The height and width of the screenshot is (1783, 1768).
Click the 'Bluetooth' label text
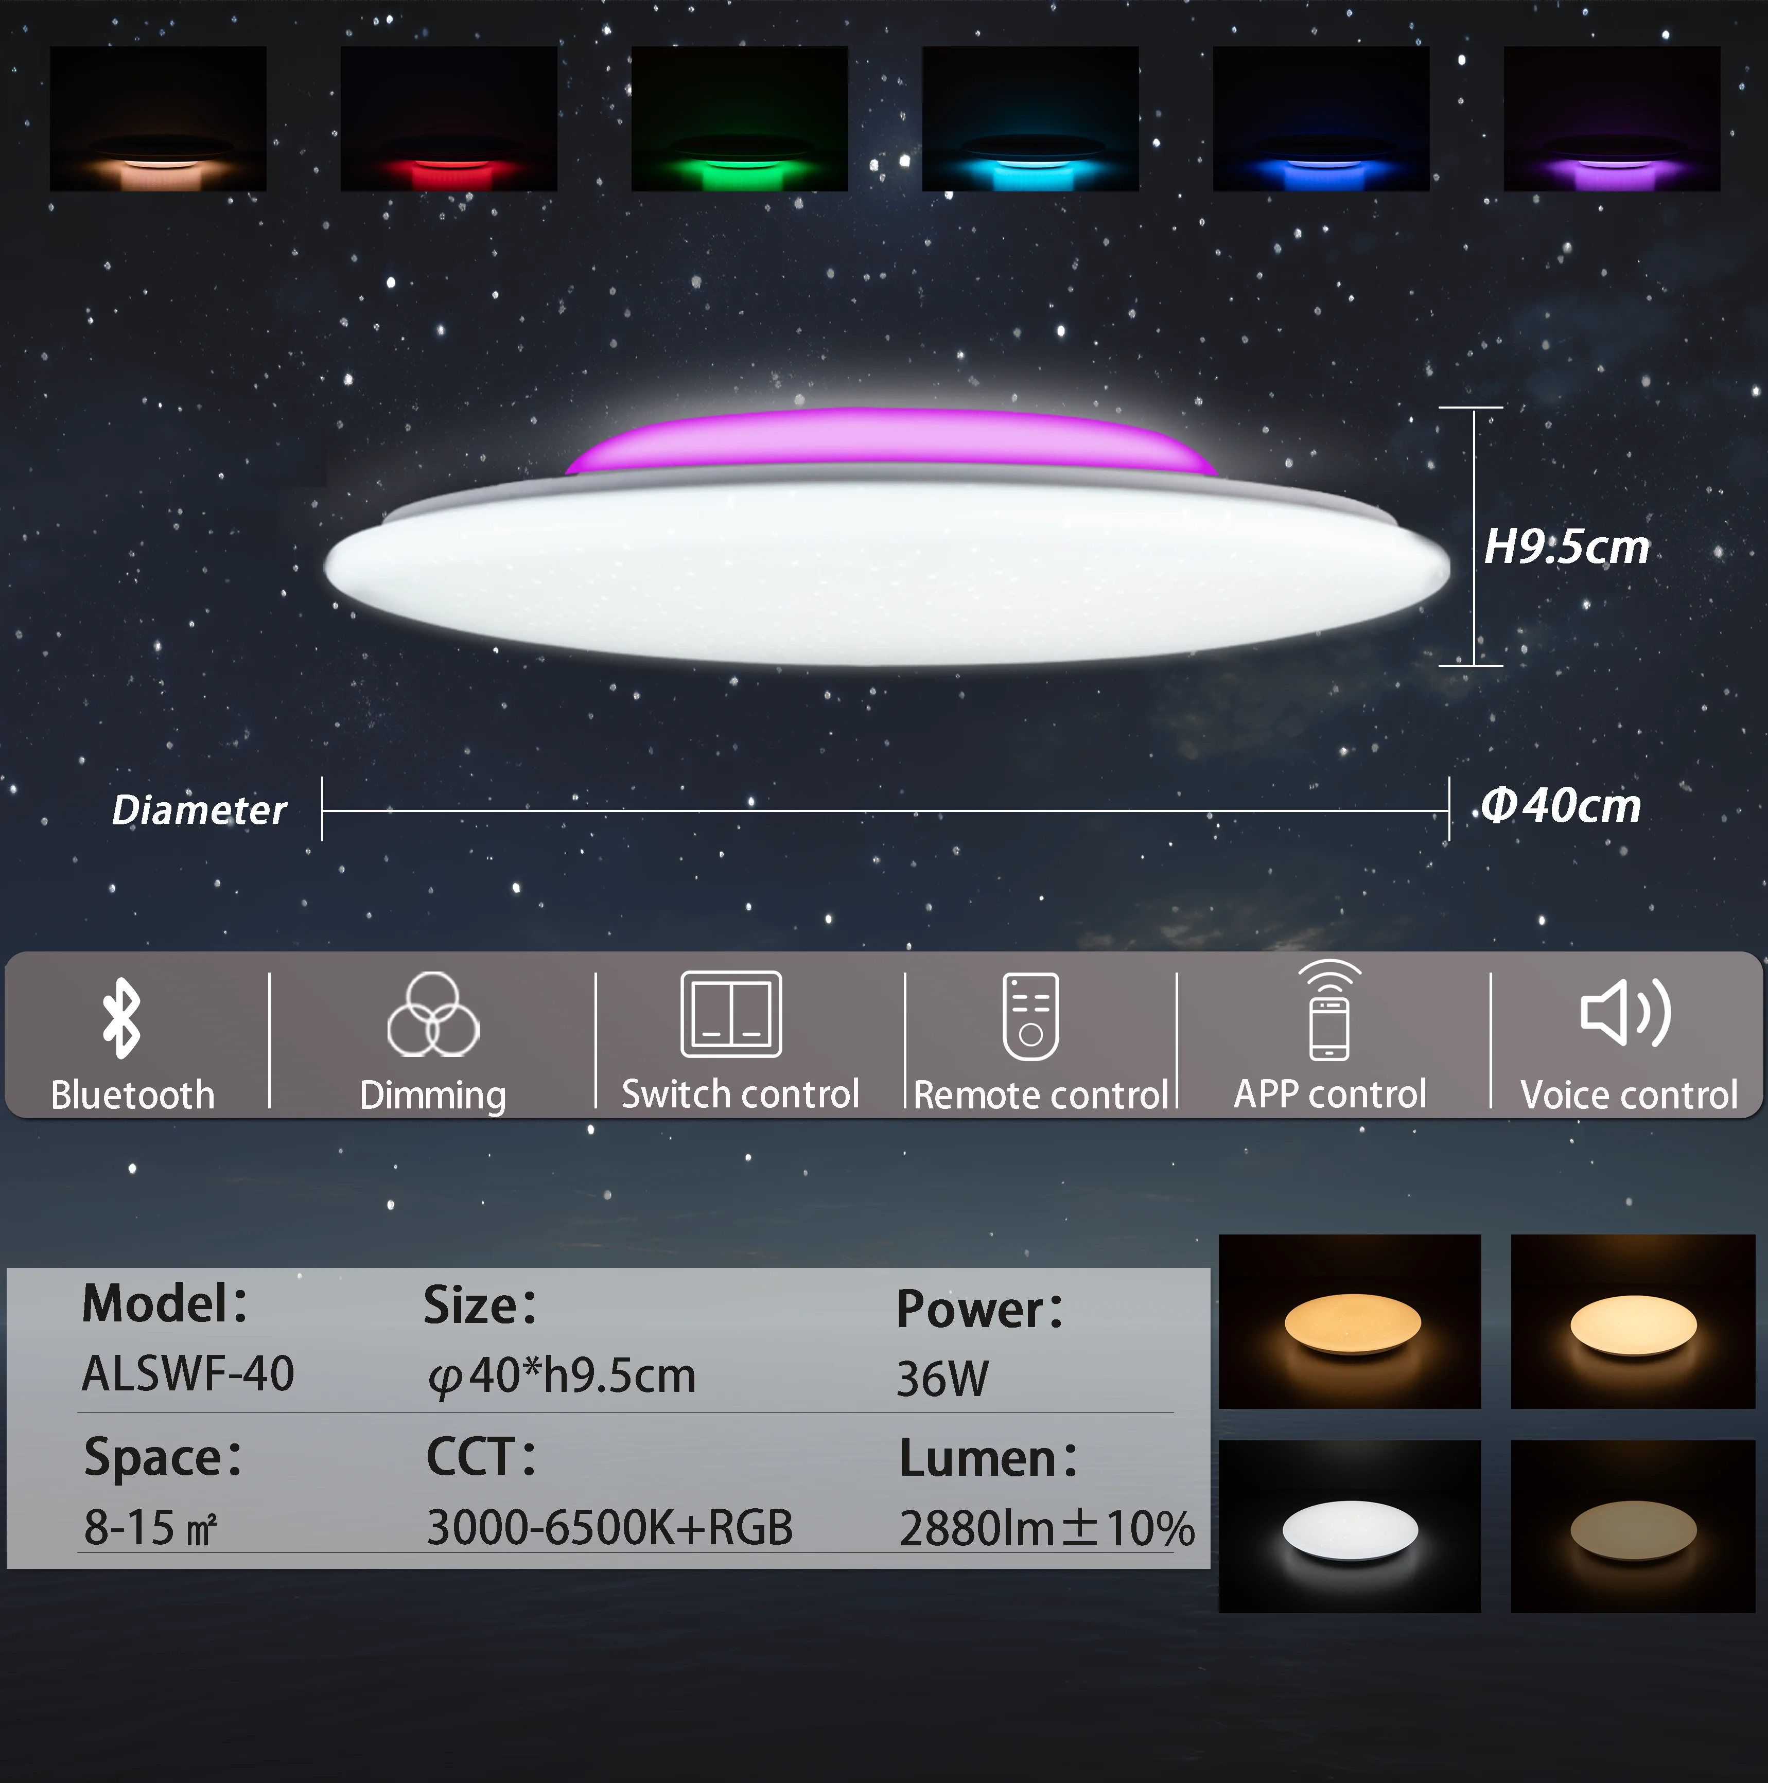click(133, 1094)
